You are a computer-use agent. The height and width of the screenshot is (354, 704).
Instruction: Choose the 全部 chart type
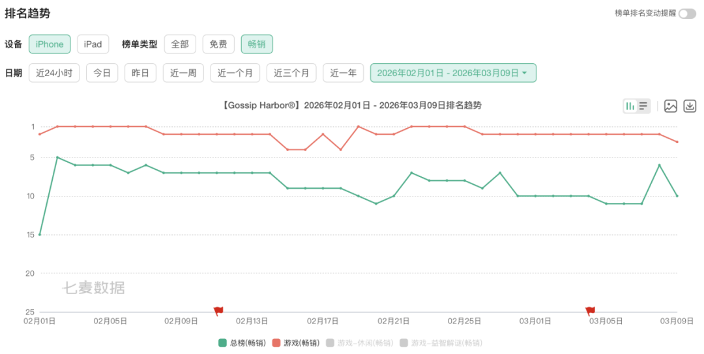click(180, 44)
